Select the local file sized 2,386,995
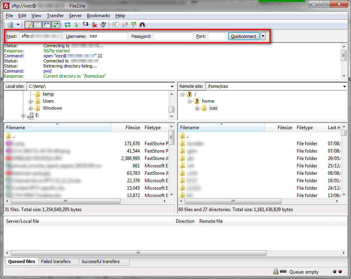Viewport: 351px width, 279px height. [x=87, y=158]
